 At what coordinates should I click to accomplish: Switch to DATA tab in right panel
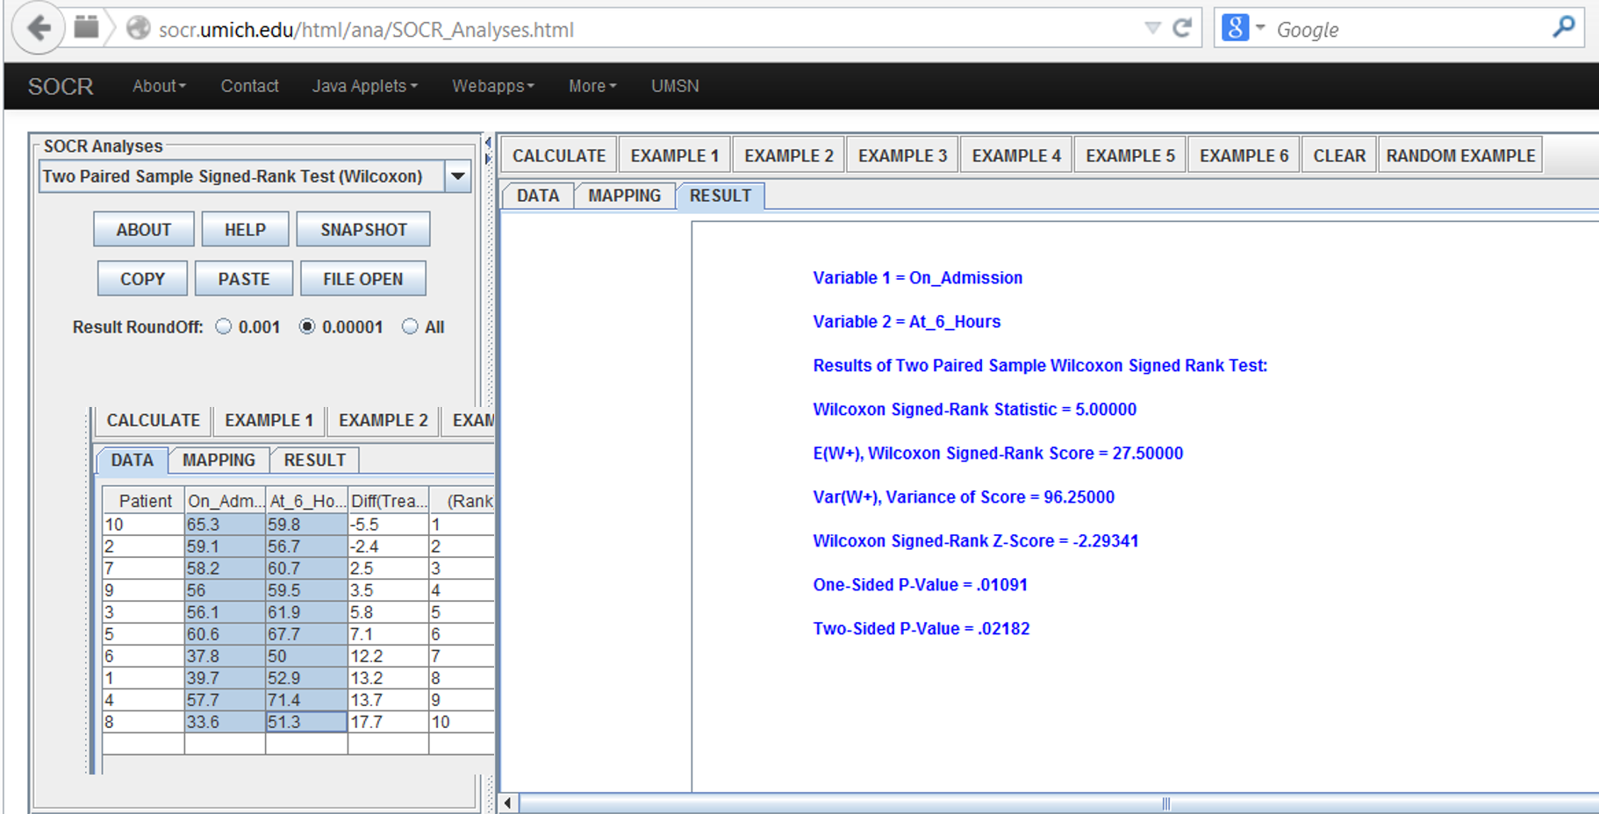coord(538,196)
